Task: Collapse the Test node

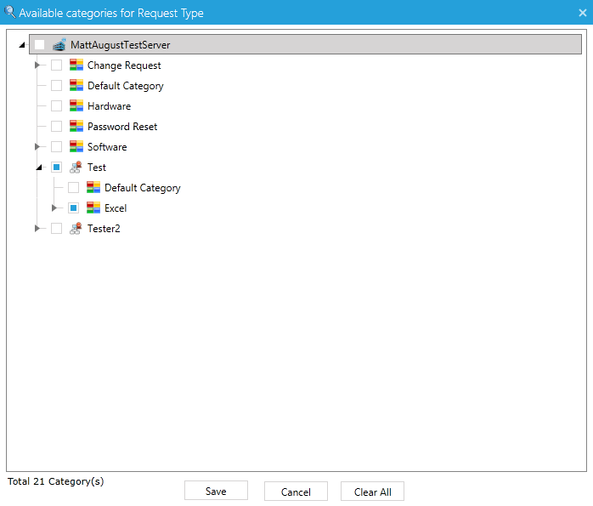Action: (39, 168)
